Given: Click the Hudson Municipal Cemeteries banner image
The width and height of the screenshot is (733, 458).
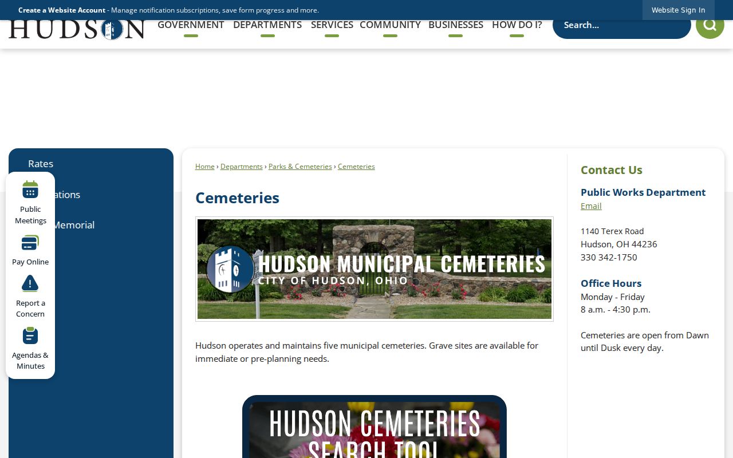Looking at the screenshot, I should point(375,269).
